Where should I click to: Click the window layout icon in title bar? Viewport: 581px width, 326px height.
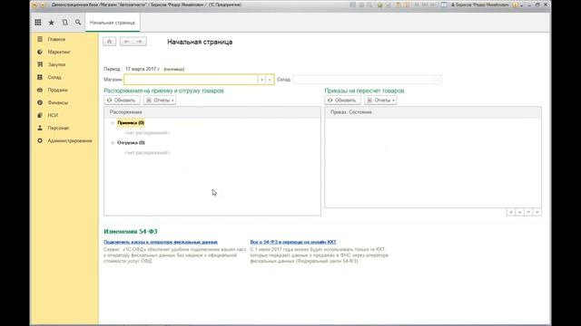pos(444,5)
